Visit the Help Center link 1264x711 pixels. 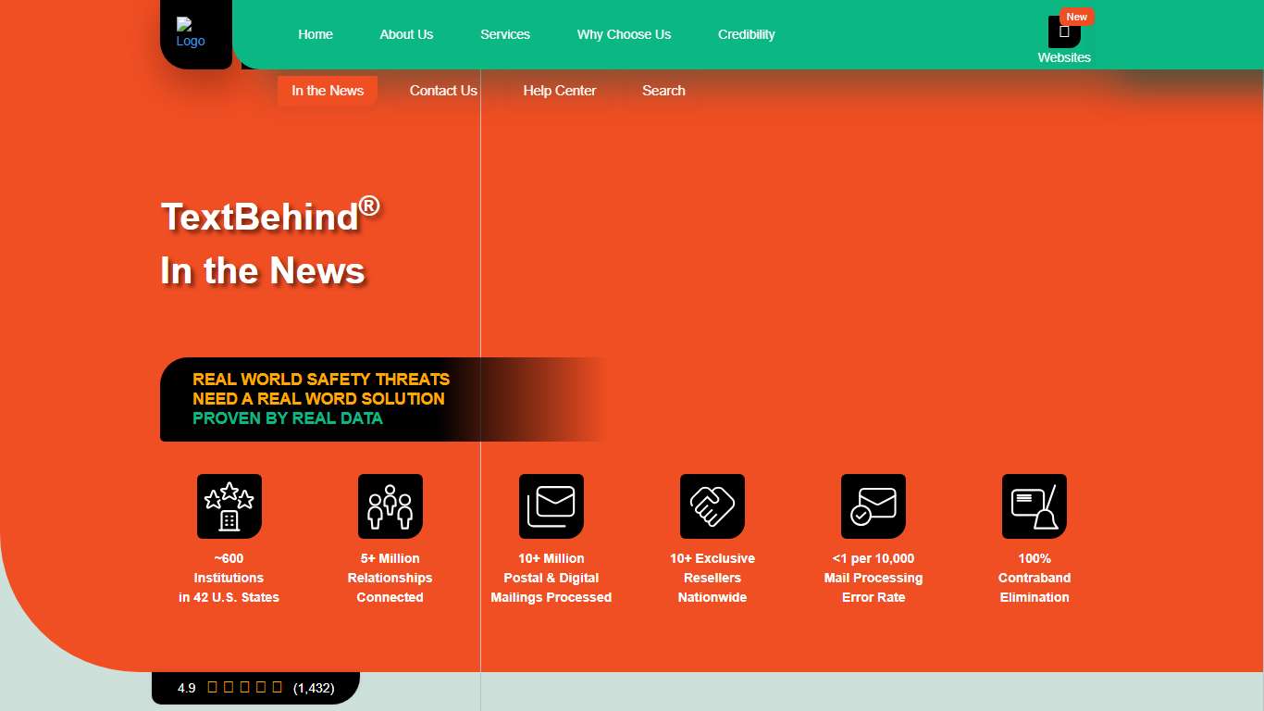(x=560, y=91)
